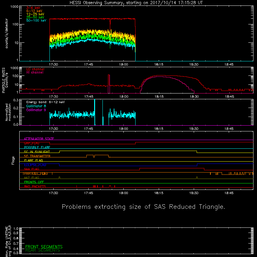Screen dimensions: 257x257
Task: Click the sharp HI channel spike in Particle Rates
Action: (x=109, y=84)
